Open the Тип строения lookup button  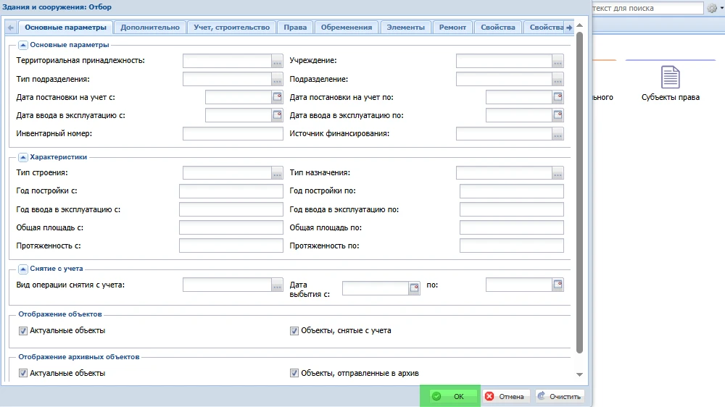[x=277, y=173]
